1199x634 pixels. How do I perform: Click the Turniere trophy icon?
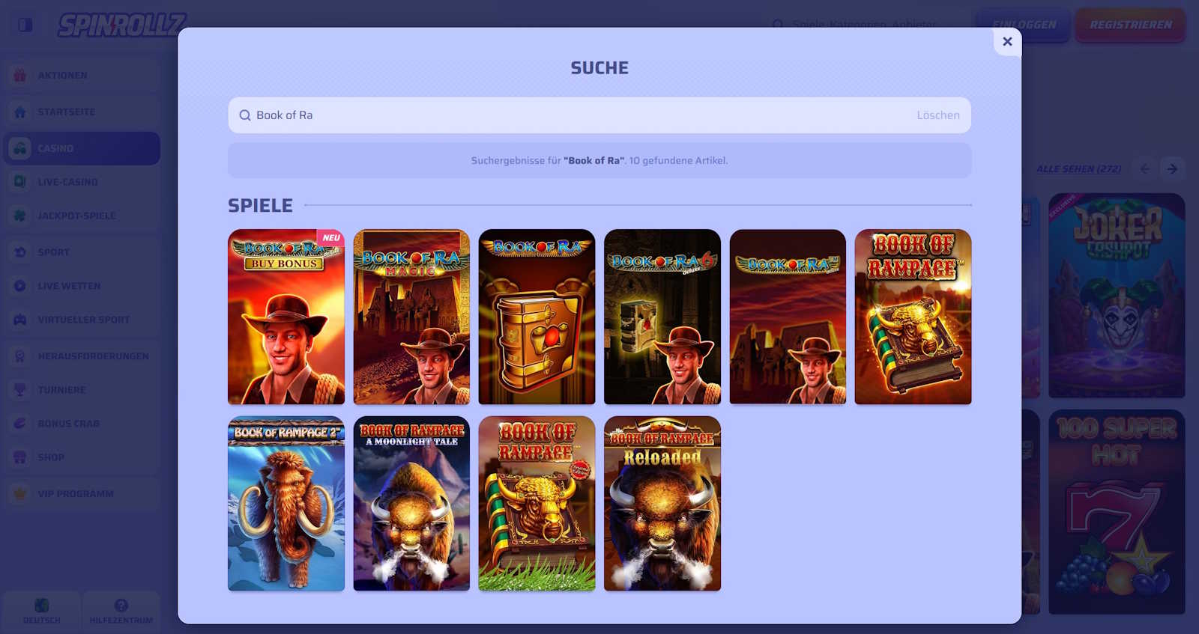point(20,389)
